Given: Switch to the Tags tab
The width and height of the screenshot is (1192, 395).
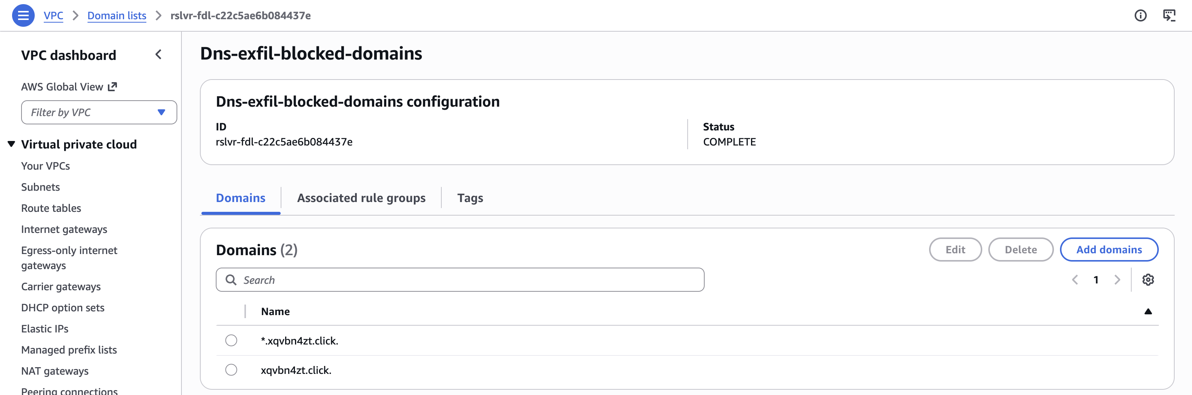Looking at the screenshot, I should coord(470,198).
